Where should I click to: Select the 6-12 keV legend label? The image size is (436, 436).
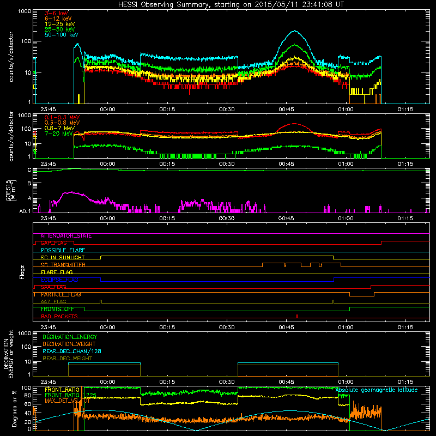(58, 19)
